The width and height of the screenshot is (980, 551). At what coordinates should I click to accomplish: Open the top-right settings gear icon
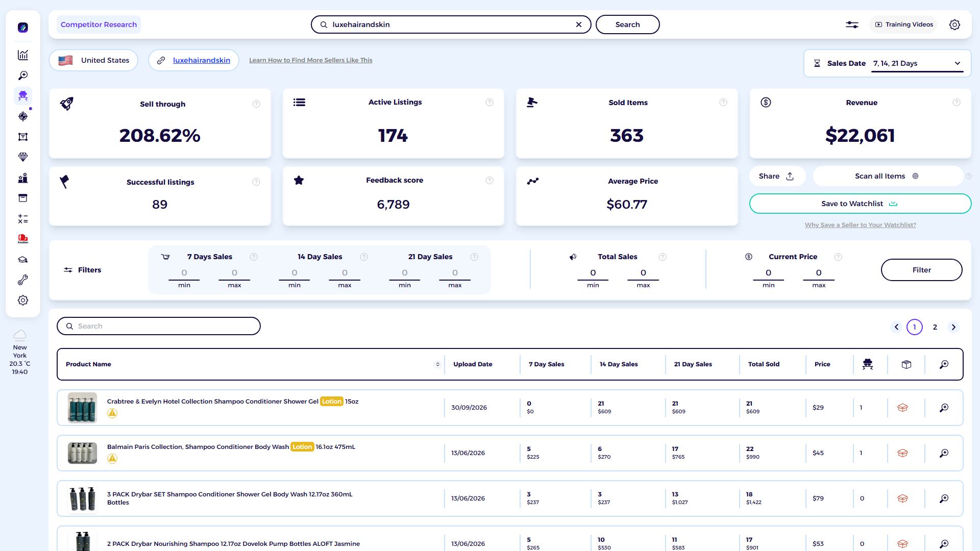click(954, 24)
